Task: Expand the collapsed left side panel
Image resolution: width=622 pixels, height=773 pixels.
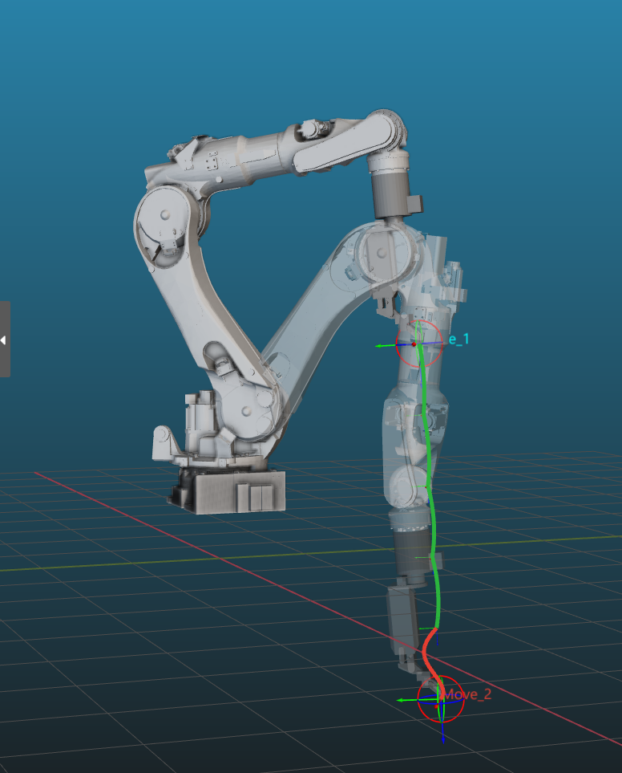Action: (x=4, y=339)
